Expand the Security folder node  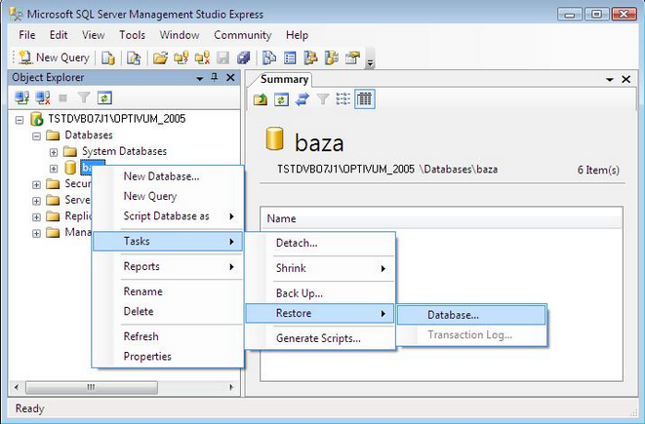click(x=37, y=184)
